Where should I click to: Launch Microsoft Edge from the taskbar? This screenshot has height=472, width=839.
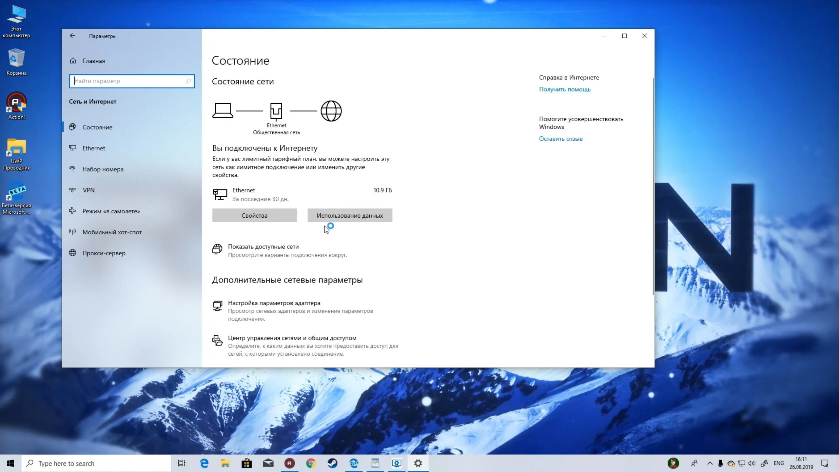coord(204,463)
